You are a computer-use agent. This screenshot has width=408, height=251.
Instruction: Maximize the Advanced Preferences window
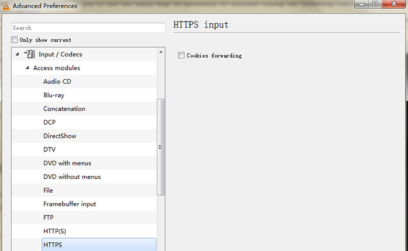tap(375, 4)
